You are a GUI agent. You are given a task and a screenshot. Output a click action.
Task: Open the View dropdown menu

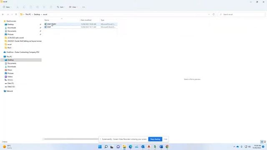(x=73, y=7)
